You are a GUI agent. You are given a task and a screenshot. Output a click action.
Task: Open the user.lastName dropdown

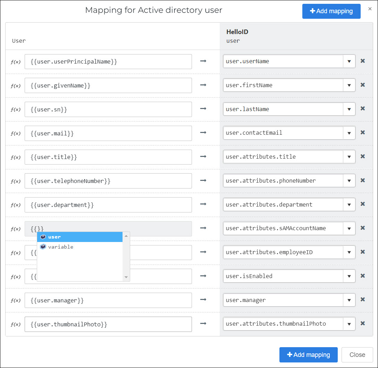[349, 109]
